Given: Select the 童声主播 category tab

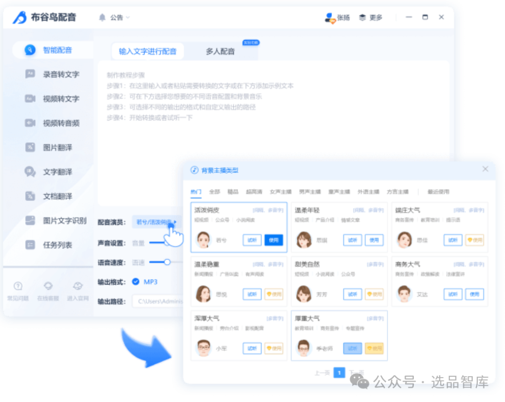Looking at the screenshot, I should (339, 192).
